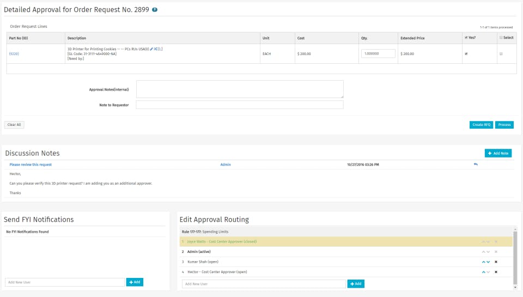Click the Clear All button
The height and width of the screenshot is (297, 523).
click(x=14, y=125)
